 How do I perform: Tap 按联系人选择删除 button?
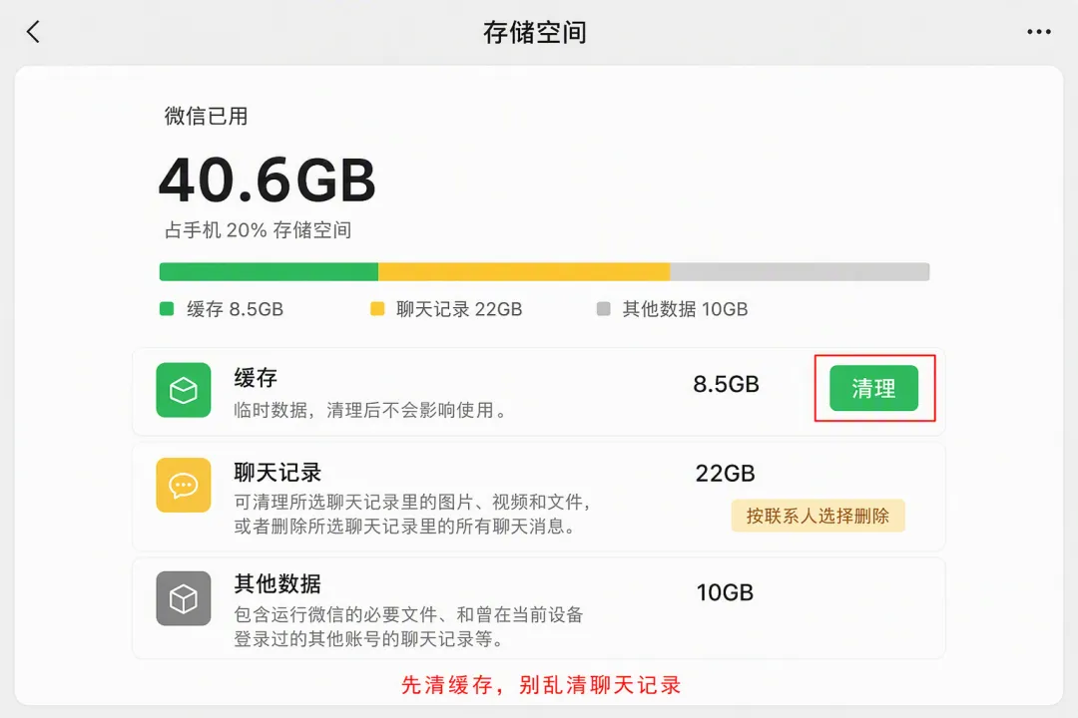(x=817, y=516)
